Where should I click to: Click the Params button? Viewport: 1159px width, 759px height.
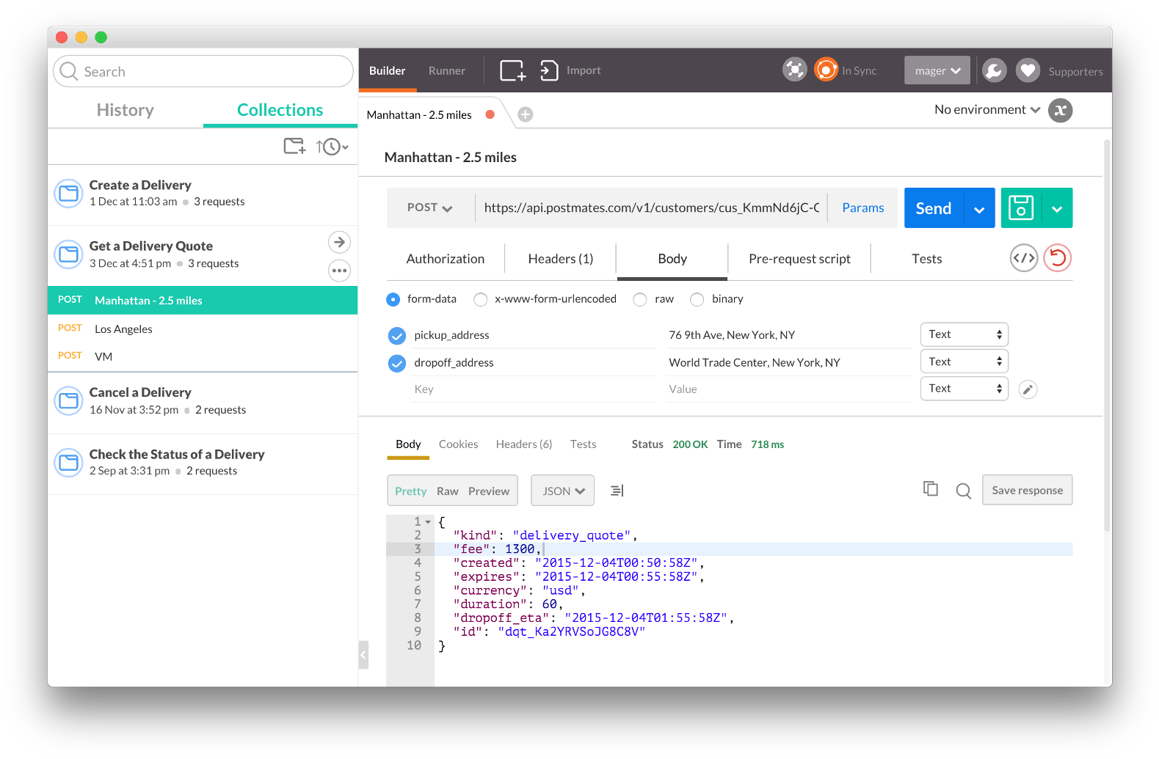pyautogui.click(x=863, y=208)
